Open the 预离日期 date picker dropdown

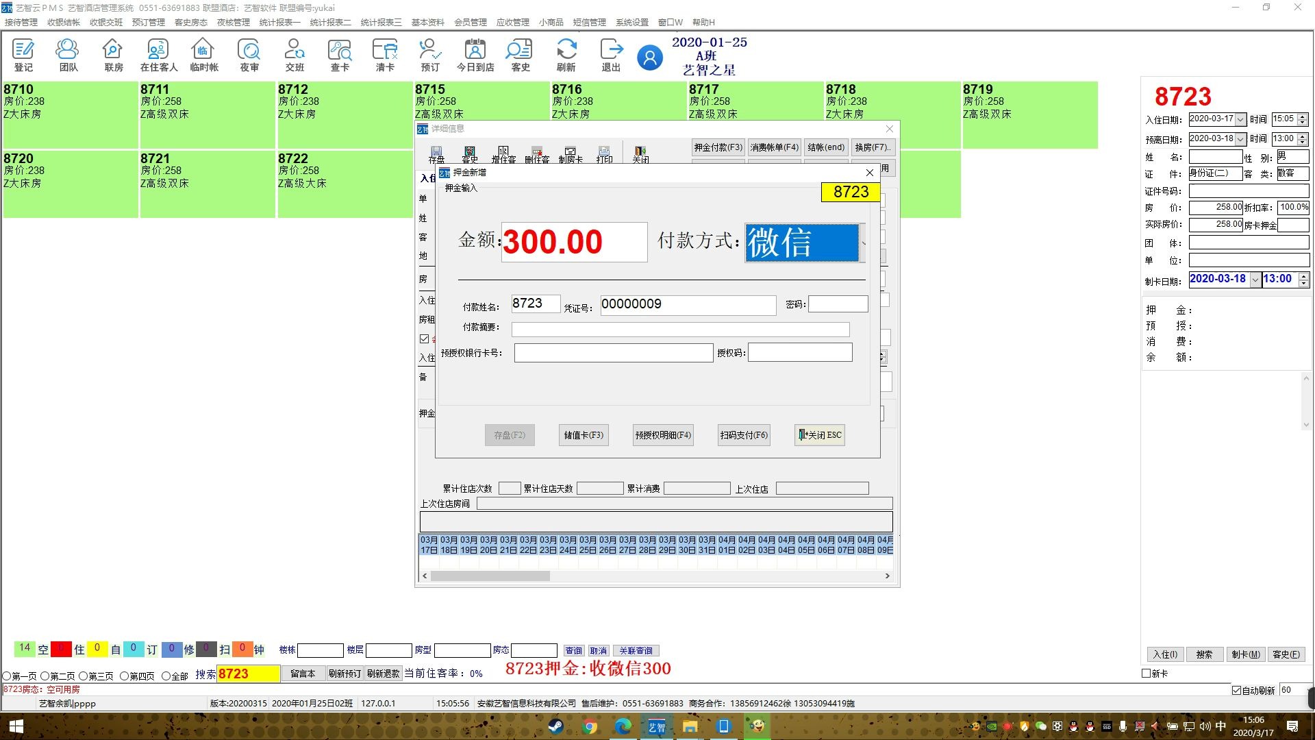(1240, 139)
